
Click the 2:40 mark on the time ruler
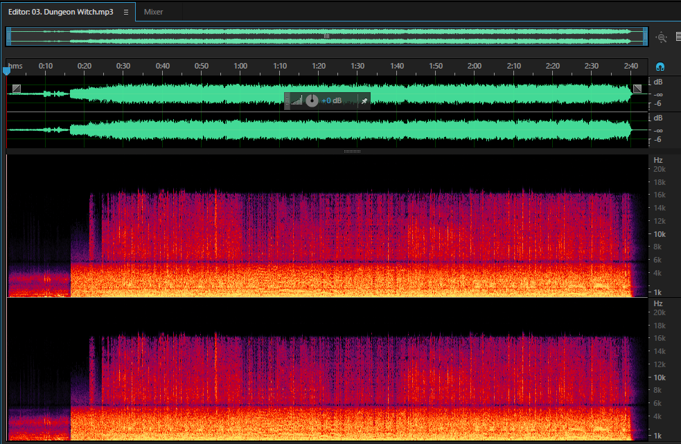coord(630,66)
